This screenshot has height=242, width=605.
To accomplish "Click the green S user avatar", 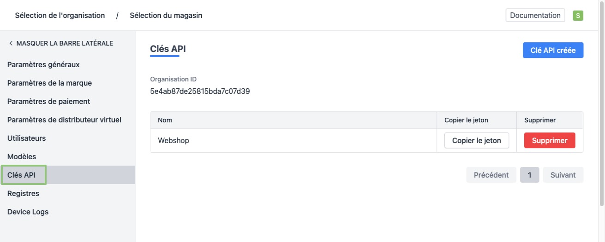I will [x=578, y=16].
